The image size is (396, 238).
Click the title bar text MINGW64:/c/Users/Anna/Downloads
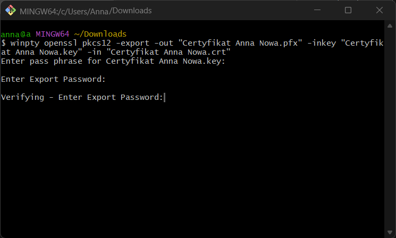coord(86,11)
